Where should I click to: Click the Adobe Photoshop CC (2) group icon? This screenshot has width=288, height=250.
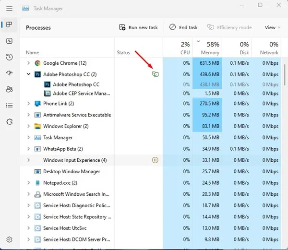coord(37,74)
